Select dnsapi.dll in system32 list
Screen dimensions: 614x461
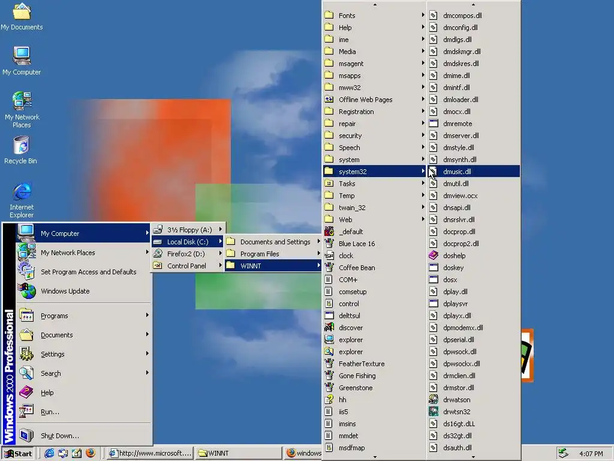click(474, 207)
